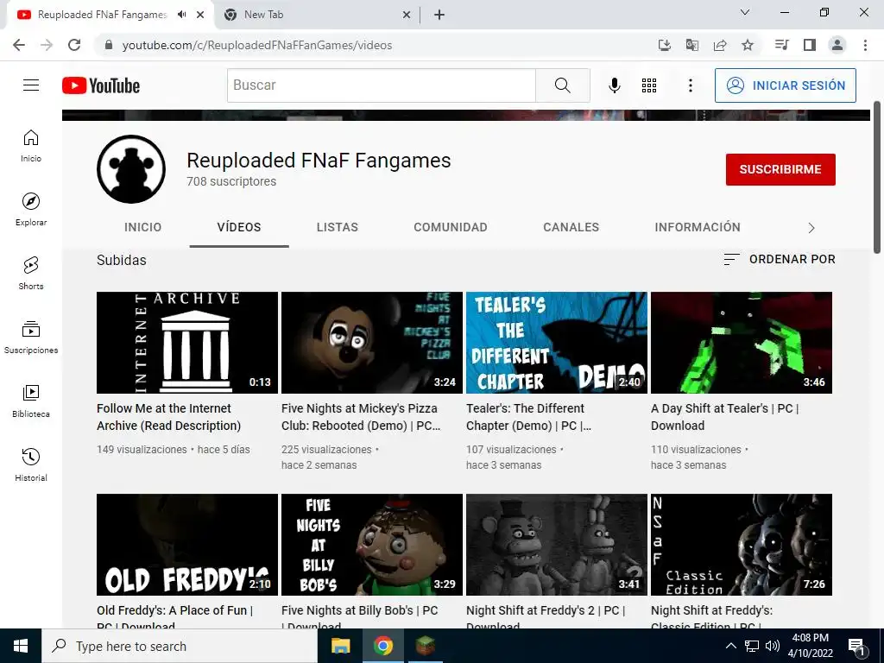
Task: Open the COMUNIDAD tab
Action: (x=451, y=227)
